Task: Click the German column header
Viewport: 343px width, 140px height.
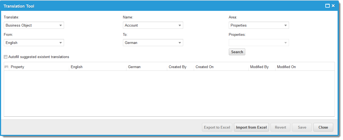Action: [147, 67]
